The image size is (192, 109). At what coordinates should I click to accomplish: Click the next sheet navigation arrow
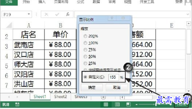tap(17, 97)
